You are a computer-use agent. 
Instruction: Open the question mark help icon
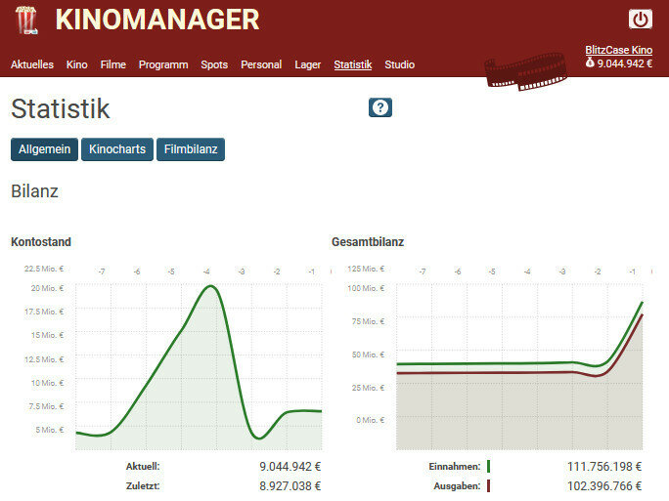[x=380, y=107]
